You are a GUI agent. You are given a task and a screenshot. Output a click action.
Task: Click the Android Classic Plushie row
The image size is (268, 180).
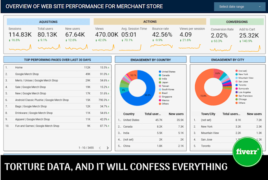(58, 100)
